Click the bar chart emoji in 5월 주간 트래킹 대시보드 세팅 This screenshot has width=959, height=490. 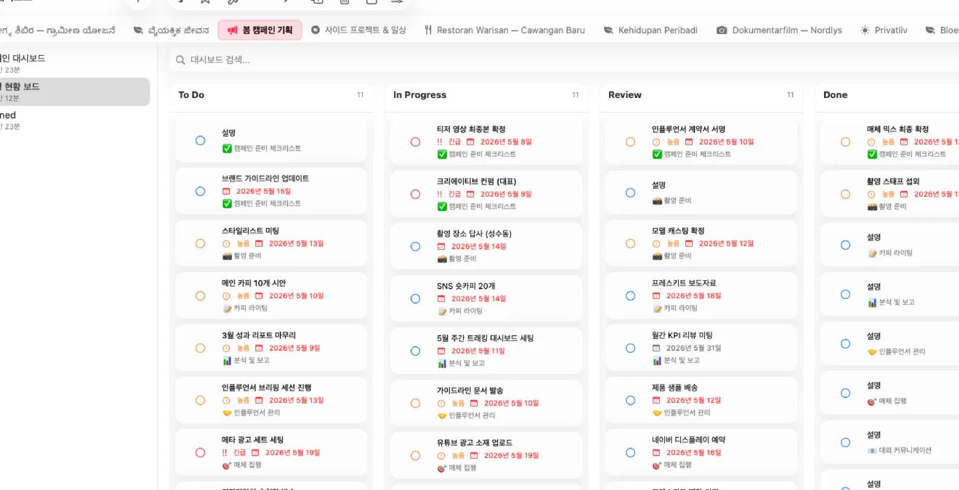442,364
